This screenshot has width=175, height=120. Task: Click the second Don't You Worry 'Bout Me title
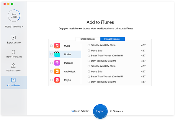103,82
